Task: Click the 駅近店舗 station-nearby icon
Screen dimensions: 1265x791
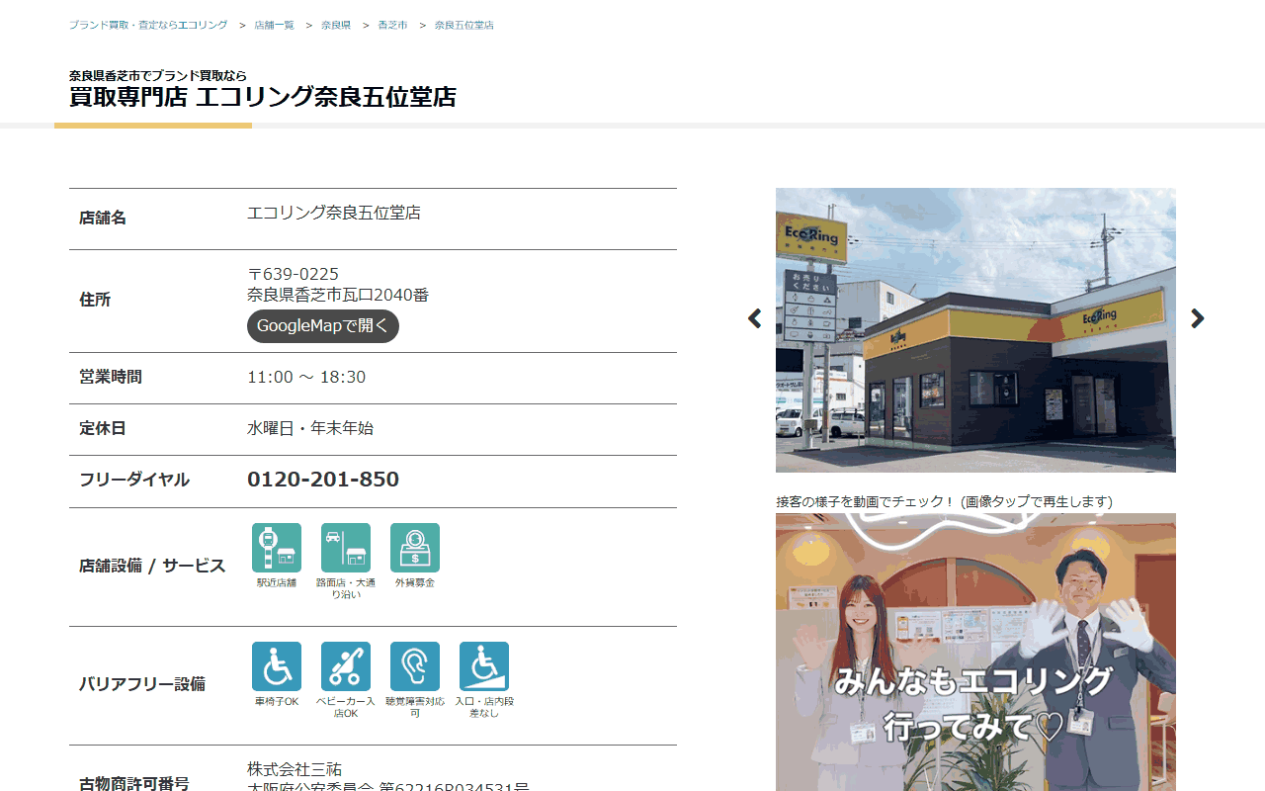Action: point(277,548)
